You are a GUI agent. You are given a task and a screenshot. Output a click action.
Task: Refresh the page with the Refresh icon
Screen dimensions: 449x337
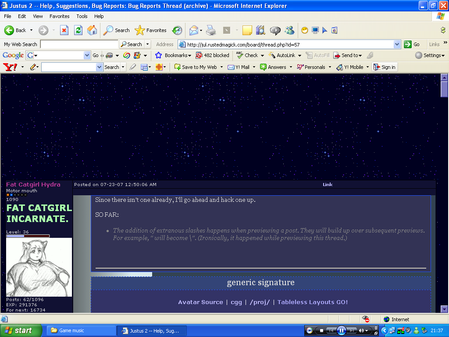pos(78,30)
